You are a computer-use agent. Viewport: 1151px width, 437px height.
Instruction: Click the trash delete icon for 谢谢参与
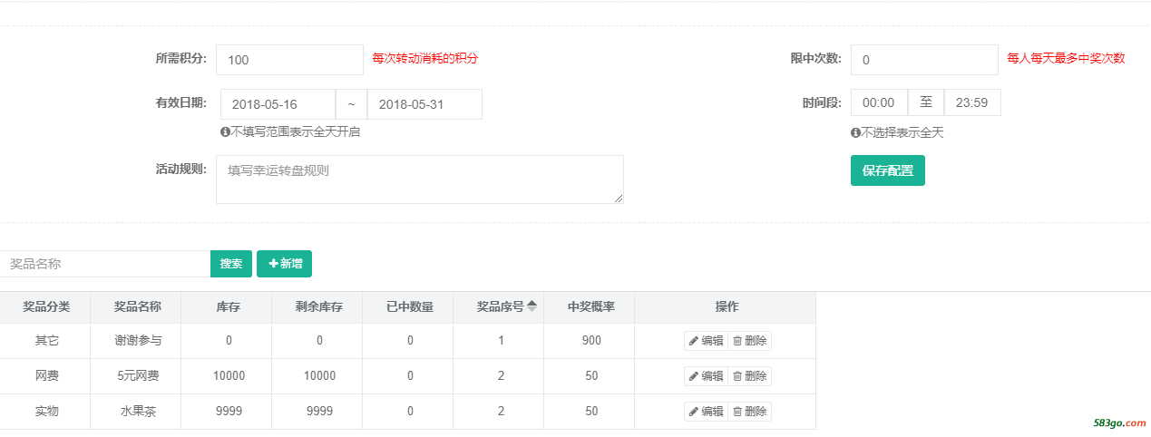click(x=737, y=341)
